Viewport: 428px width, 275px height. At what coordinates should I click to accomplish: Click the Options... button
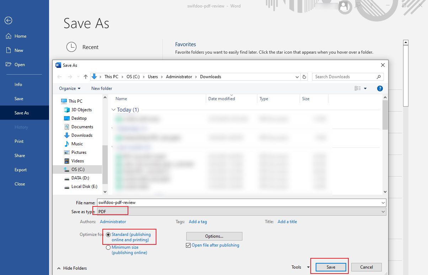click(214, 236)
